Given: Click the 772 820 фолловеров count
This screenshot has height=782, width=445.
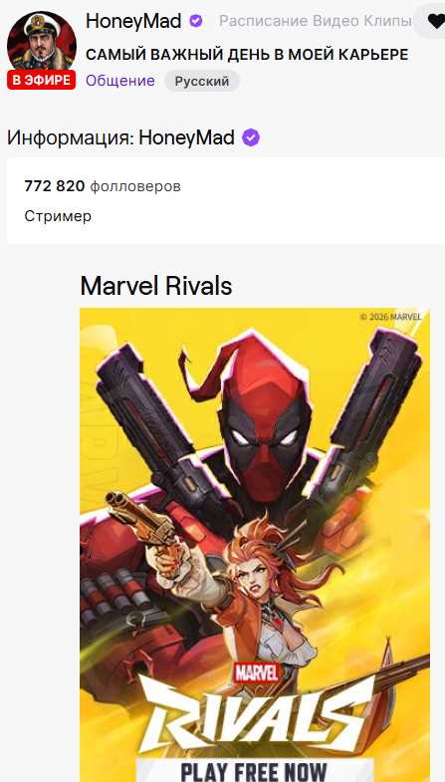Looking at the screenshot, I should coord(103,186).
